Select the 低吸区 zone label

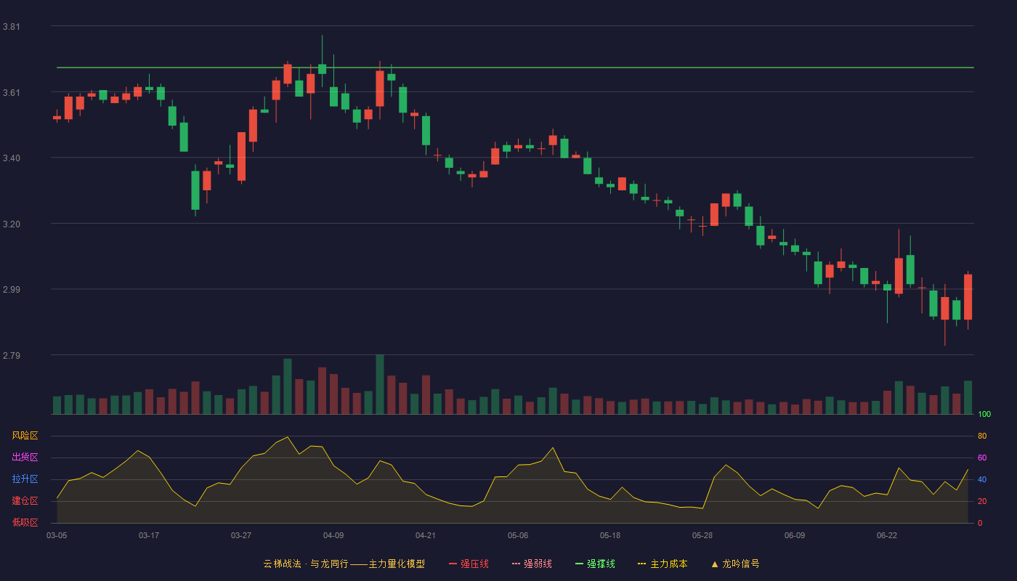[x=25, y=522]
